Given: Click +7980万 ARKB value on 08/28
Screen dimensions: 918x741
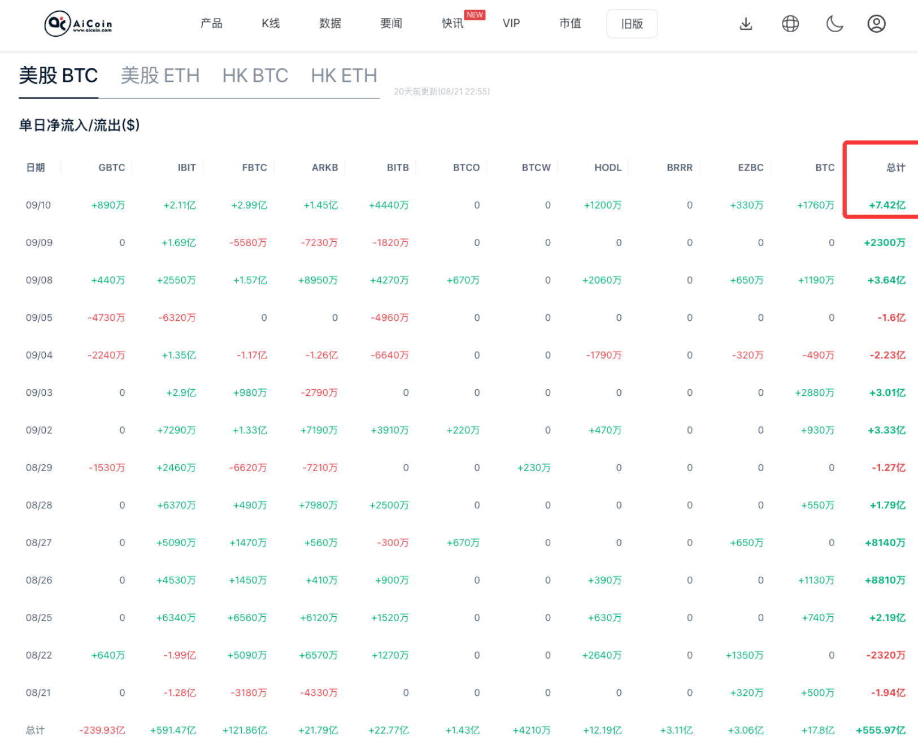Looking at the screenshot, I should [318, 505].
